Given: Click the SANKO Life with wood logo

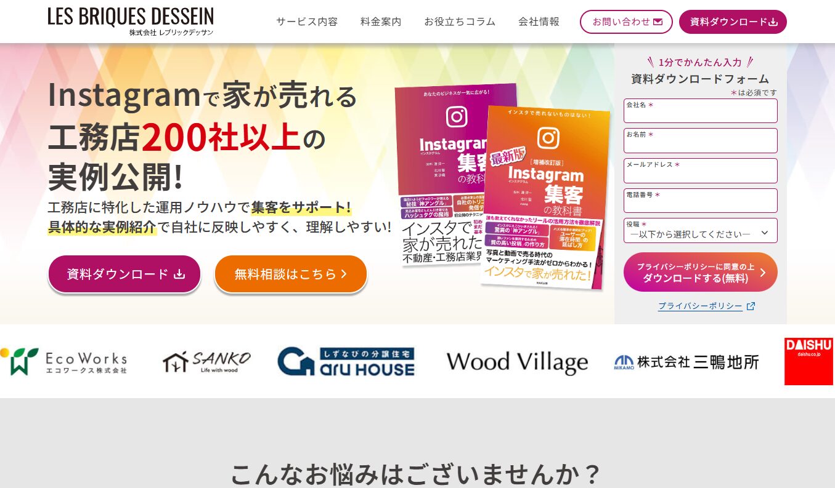Looking at the screenshot, I should pos(206,362).
